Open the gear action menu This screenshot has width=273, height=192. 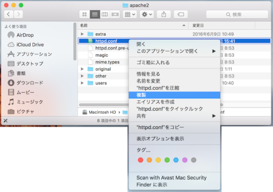coord(147,14)
